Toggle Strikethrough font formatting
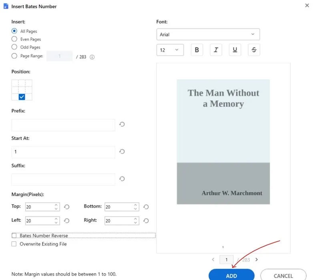Screen dimensions: 313x280 pyautogui.click(x=254, y=50)
